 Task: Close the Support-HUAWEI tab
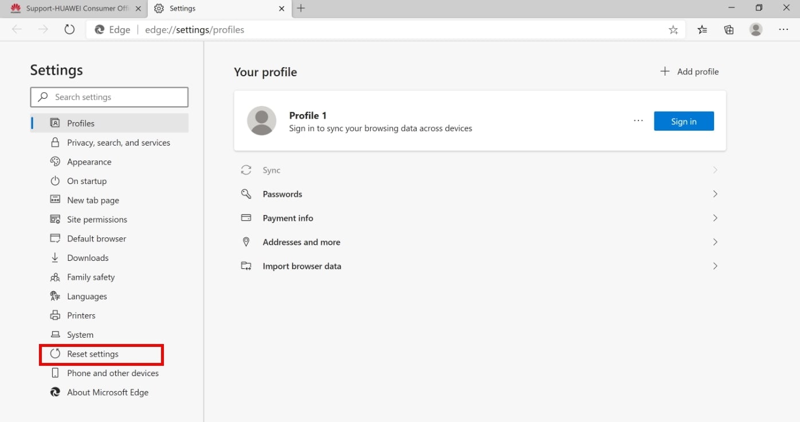pos(138,9)
